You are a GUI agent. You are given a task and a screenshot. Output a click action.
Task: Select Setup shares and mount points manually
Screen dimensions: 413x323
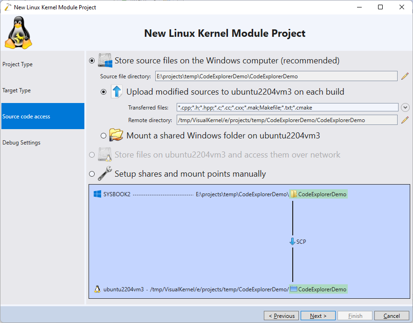coord(92,174)
